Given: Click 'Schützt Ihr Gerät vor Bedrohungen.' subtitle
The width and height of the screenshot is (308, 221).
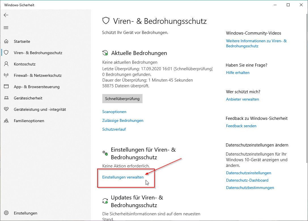Looking at the screenshot, I should [x=135, y=33].
